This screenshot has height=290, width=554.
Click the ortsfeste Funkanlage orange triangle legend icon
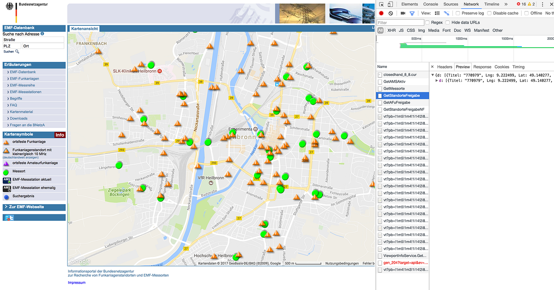6,142
